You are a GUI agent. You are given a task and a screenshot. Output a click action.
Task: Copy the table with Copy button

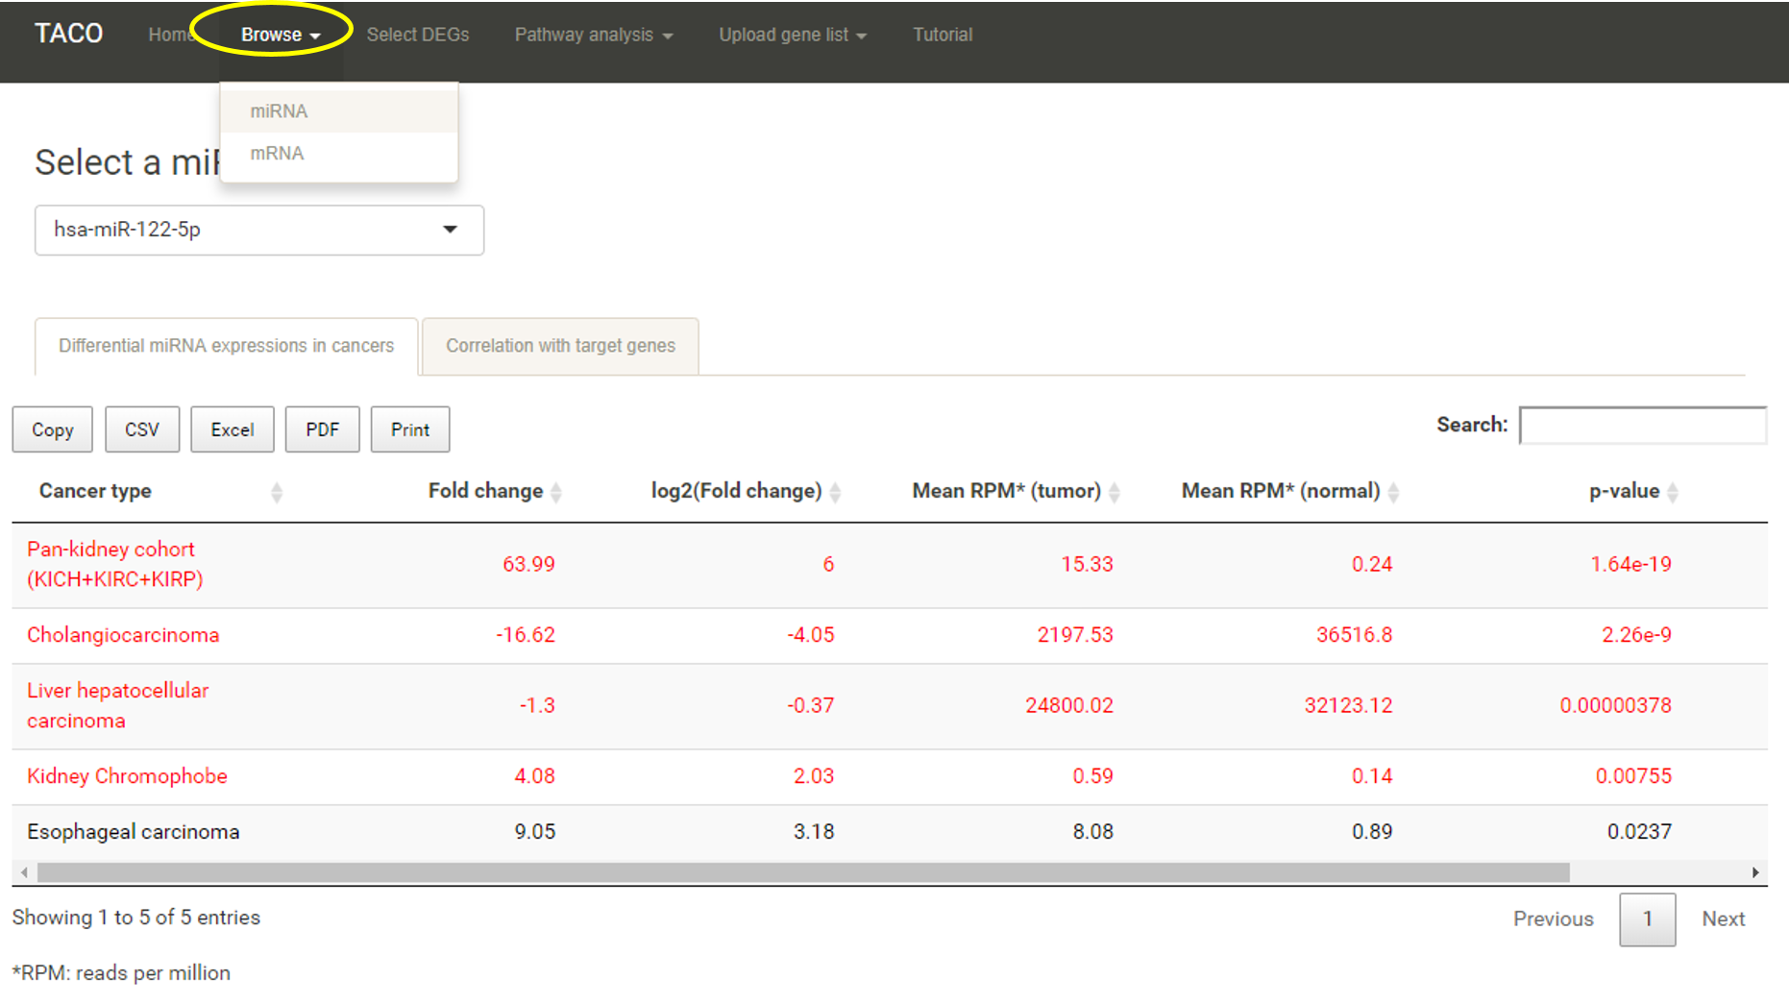(53, 429)
